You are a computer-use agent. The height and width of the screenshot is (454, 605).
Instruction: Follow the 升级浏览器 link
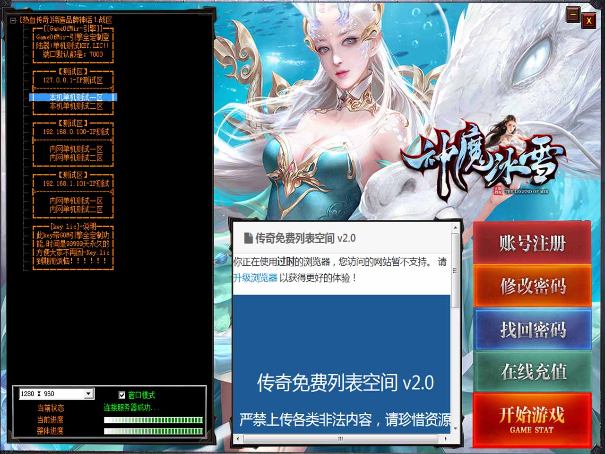pos(255,278)
